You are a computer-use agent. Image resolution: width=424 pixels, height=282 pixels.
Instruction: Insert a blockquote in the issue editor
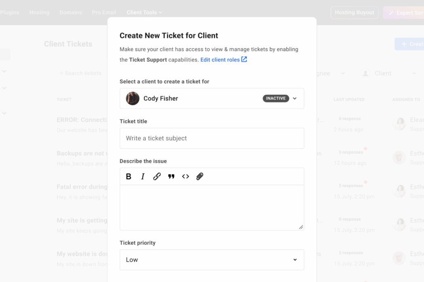coord(171,176)
